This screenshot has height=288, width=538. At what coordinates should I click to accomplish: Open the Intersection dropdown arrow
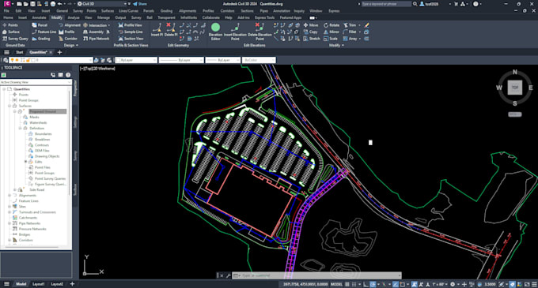click(109, 25)
